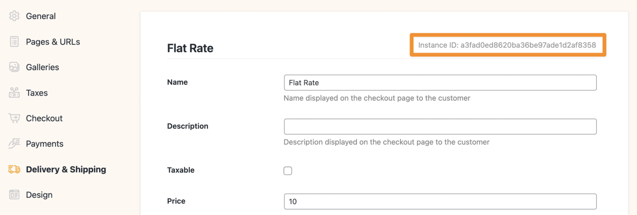The width and height of the screenshot is (637, 215).
Task: Click the Checkout cart icon
Action: point(14,118)
